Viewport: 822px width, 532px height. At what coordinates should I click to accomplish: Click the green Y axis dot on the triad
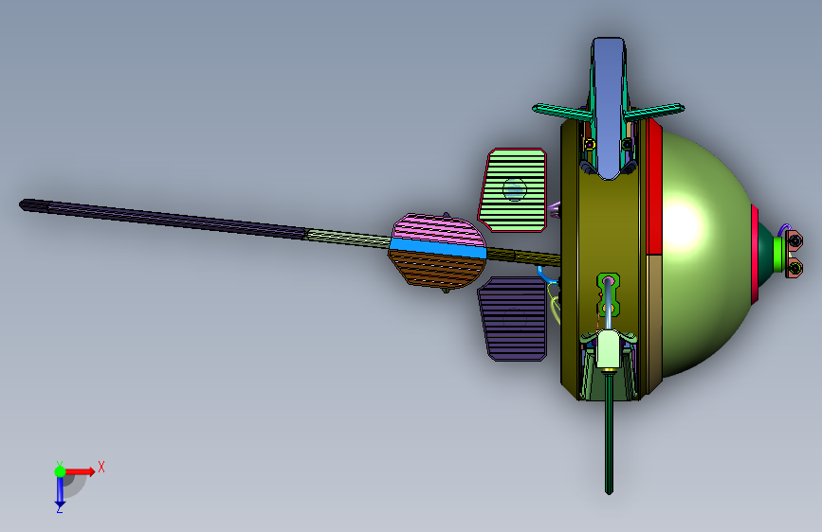pos(60,471)
